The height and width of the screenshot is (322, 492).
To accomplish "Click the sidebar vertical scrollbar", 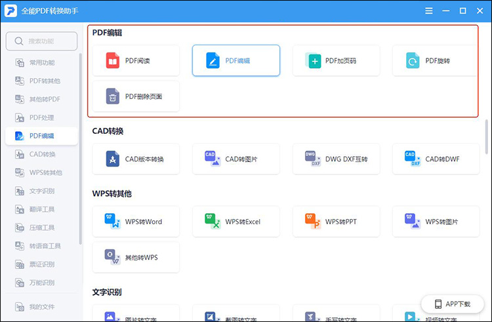I will [x=80, y=149].
